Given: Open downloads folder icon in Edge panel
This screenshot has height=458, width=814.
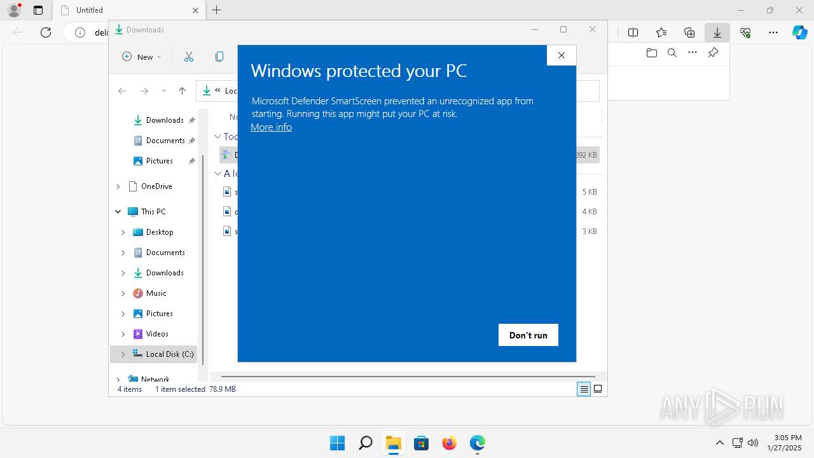Looking at the screenshot, I should (651, 53).
